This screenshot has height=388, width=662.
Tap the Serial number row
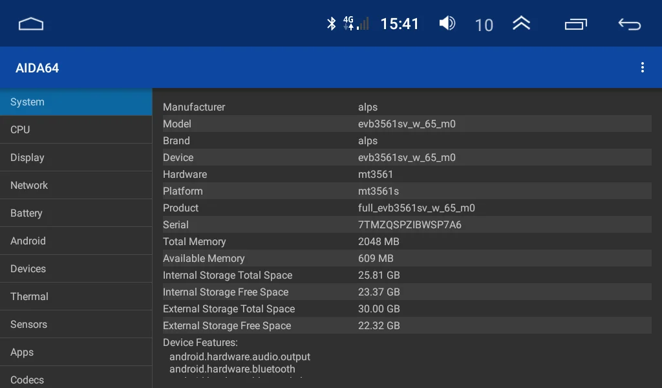point(407,225)
